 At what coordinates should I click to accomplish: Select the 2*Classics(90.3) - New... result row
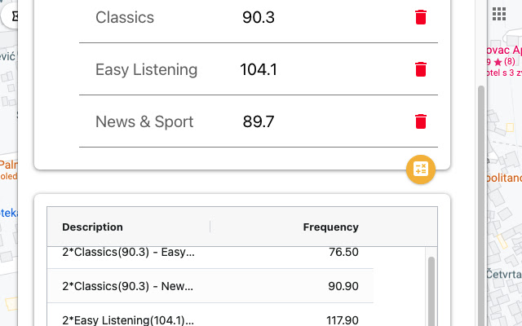coord(210,286)
